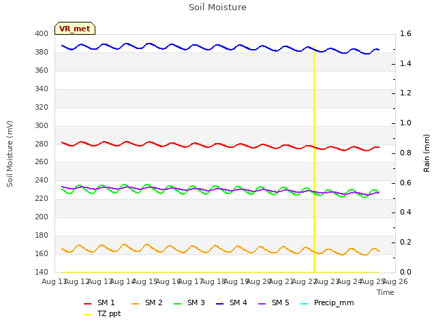Click the yellow TZ ppt rain spike
436x327 pixels.
click(x=314, y=159)
